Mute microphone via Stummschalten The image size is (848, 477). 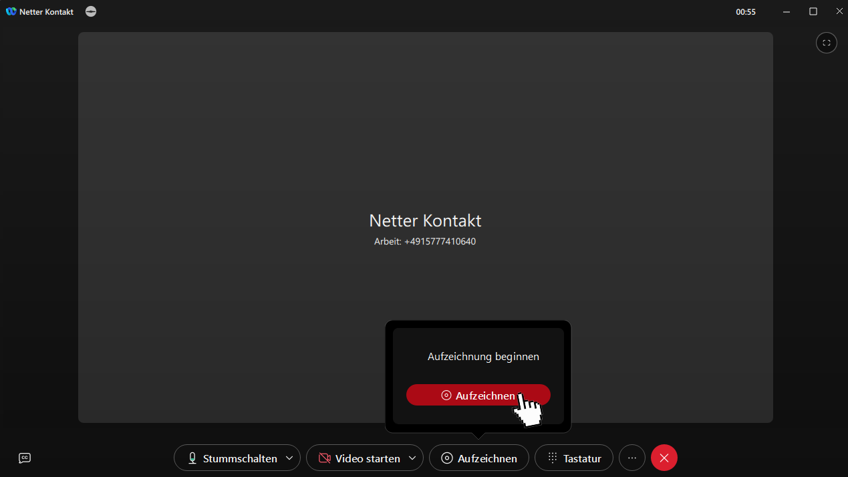click(231, 458)
